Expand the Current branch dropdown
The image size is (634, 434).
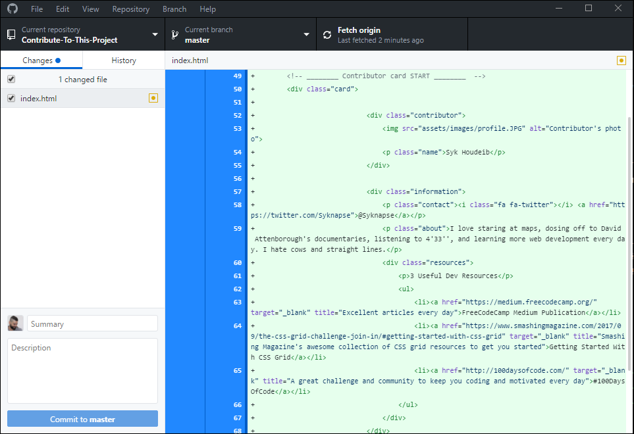pyautogui.click(x=305, y=34)
